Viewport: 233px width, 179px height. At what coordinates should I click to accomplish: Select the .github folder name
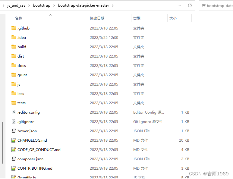click(x=24, y=28)
